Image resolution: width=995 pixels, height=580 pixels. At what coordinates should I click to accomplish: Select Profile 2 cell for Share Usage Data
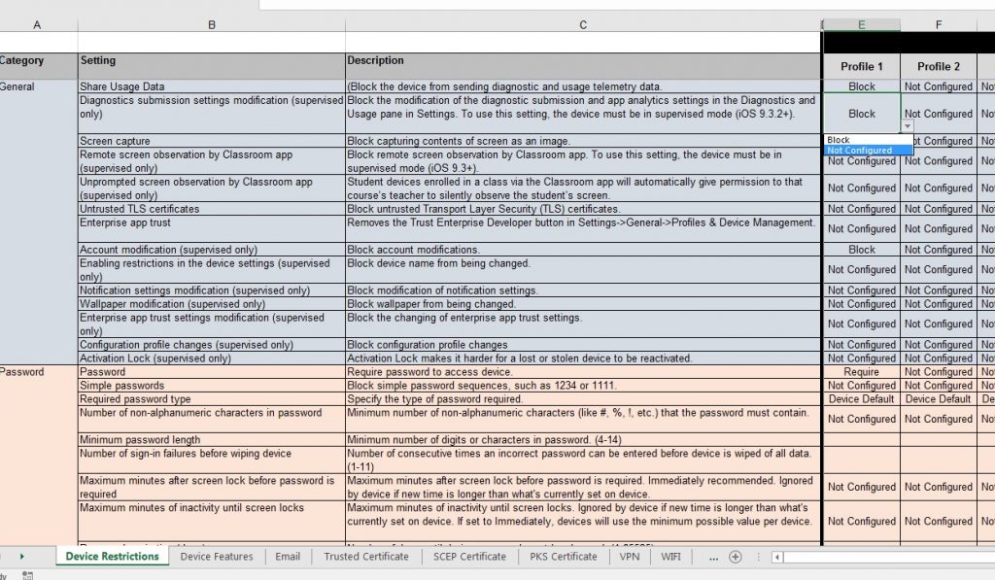tap(939, 86)
